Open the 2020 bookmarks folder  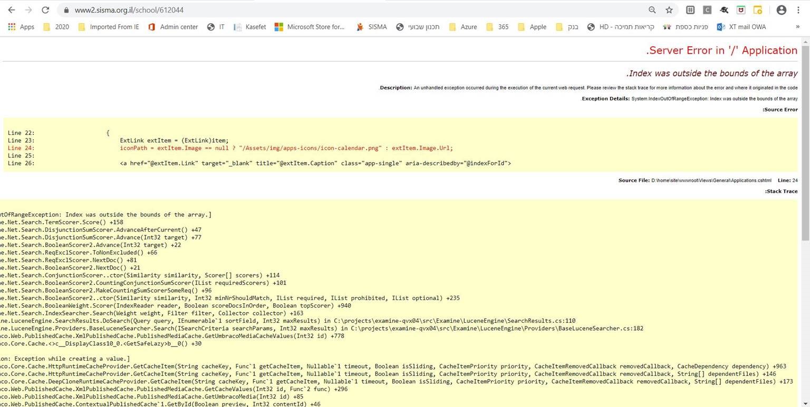click(56, 27)
